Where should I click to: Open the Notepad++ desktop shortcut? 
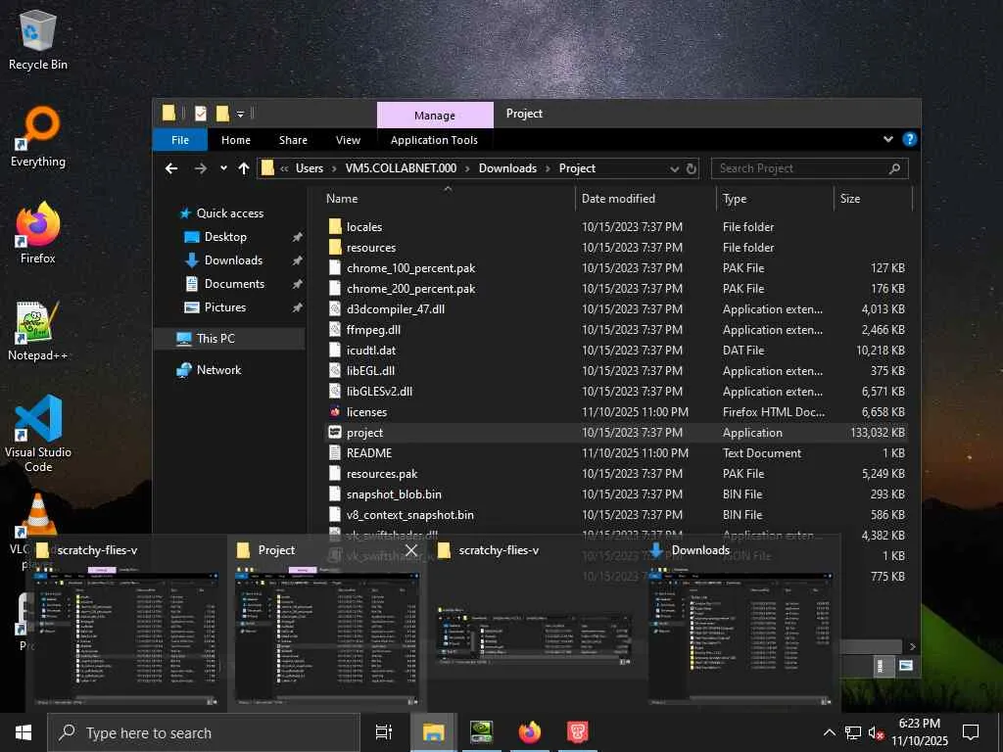click(x=38, y=330)
